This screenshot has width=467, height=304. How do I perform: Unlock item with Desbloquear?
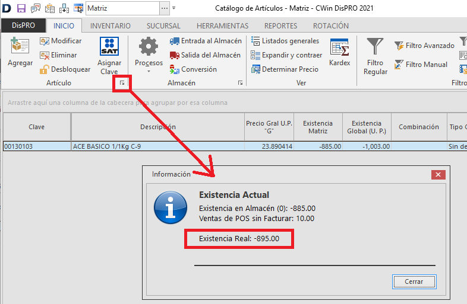(65, 69)
